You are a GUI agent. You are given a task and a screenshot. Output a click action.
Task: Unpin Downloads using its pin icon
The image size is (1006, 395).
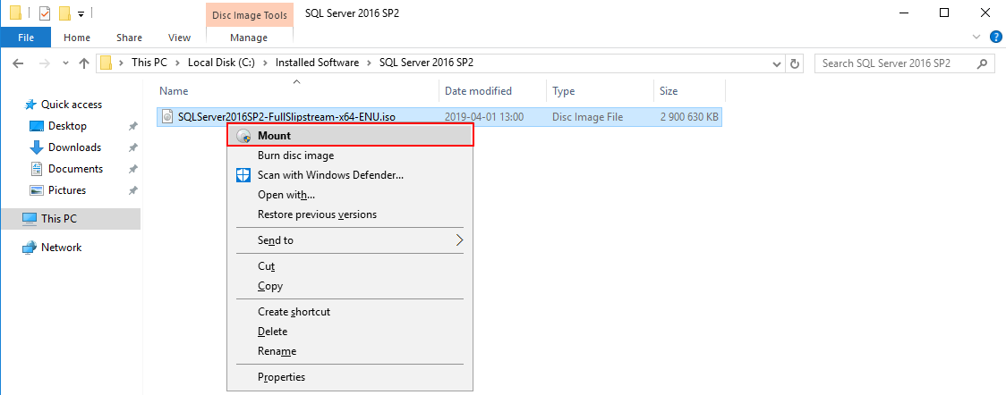[x=132, y=147]
